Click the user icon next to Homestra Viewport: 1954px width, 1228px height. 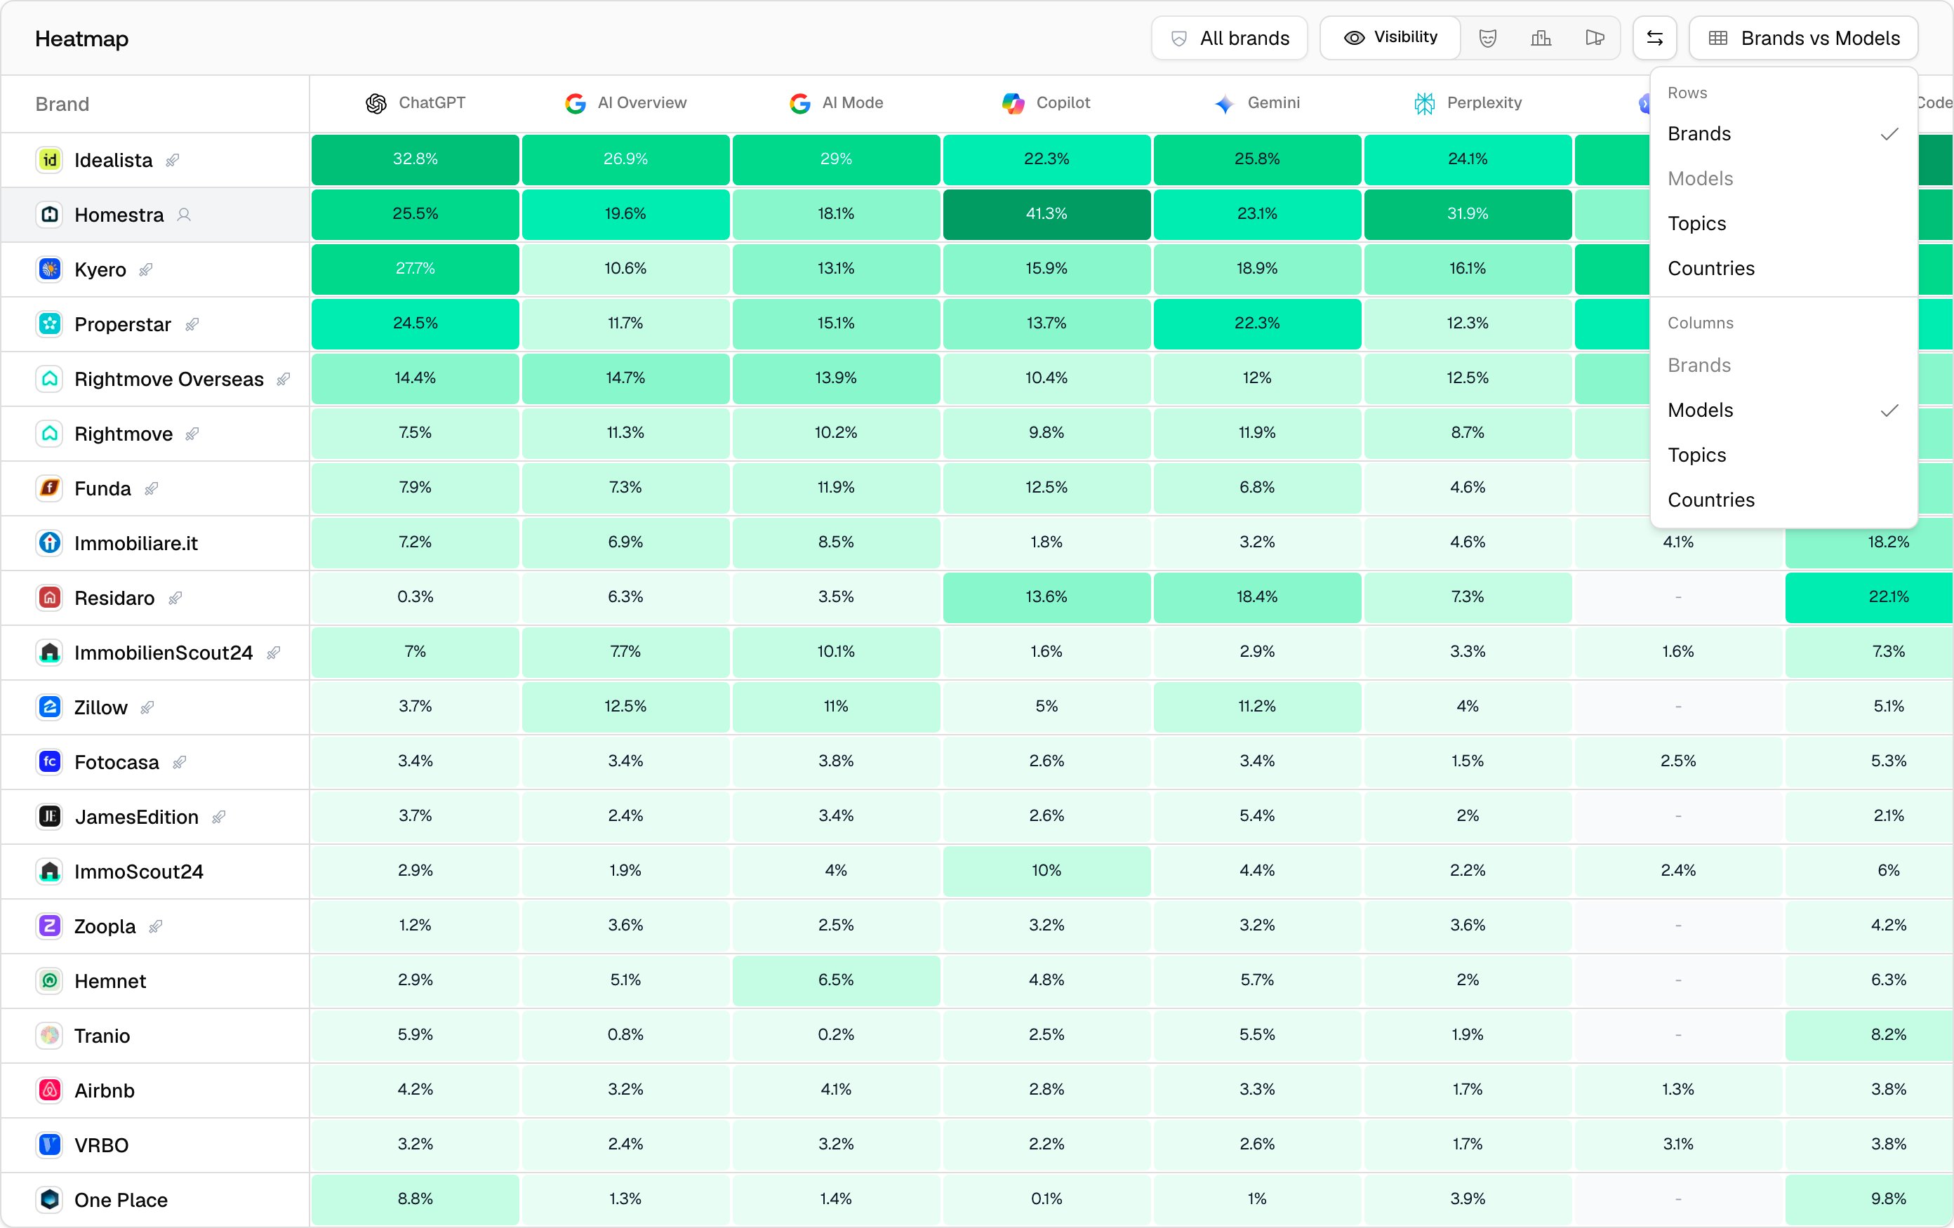pos(184,215)
